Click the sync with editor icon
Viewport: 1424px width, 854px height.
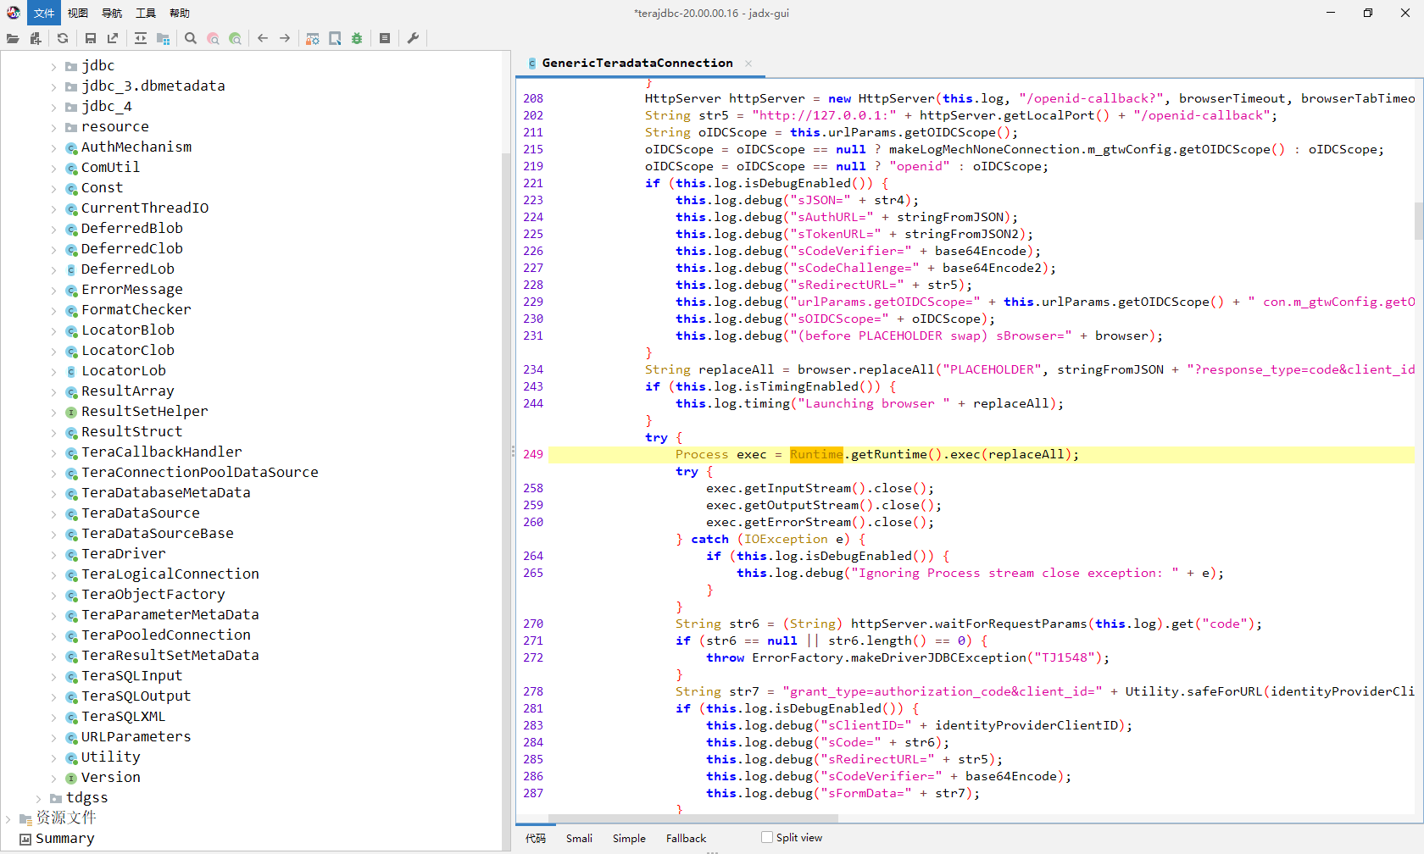[x=141, y=38]
